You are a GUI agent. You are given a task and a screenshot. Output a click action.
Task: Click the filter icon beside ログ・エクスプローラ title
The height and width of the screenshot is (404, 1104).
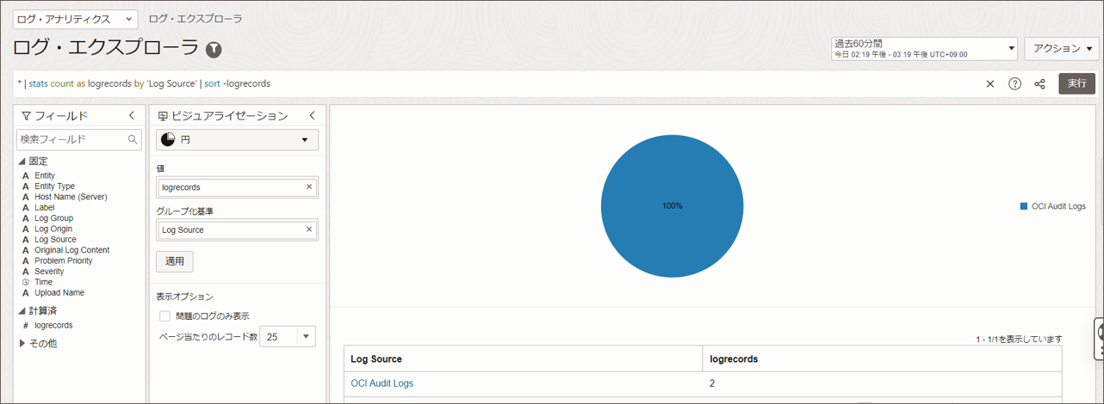214,50
